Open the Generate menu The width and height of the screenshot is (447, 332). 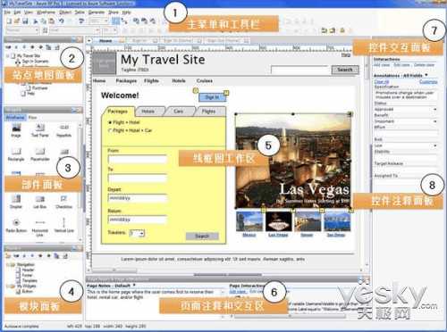[97, 12]
